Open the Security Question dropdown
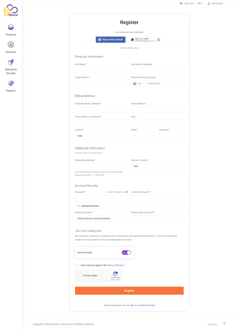Screen dimensions: 237x330 (x=101, y=218)
